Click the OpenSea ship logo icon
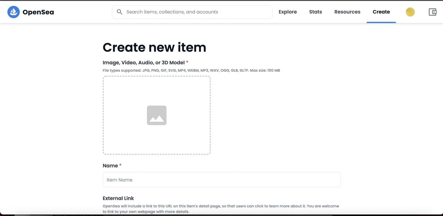 [x=13, y=12]
